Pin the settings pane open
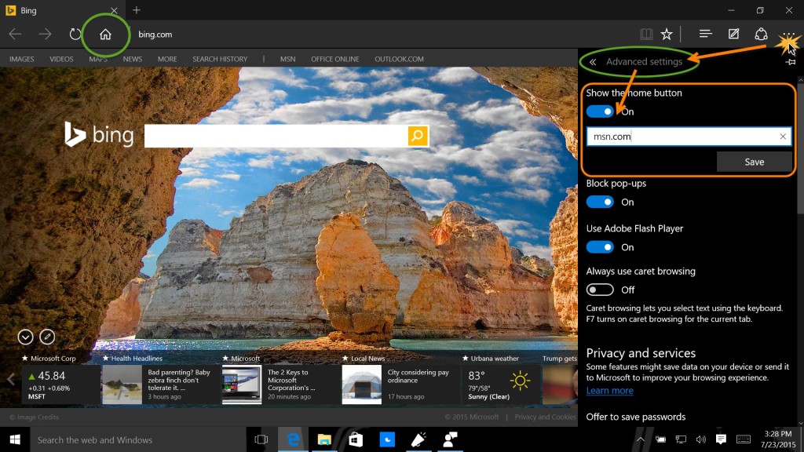Screen dimensions: 804x452 pyautogui.click(x=790, y=62)
